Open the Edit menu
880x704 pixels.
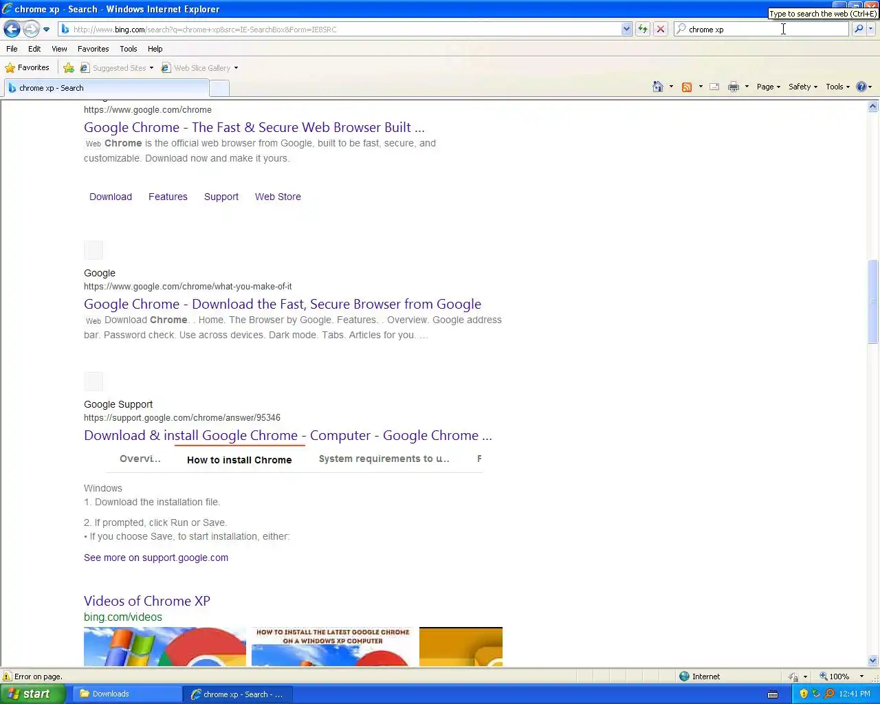click(34, 49)
